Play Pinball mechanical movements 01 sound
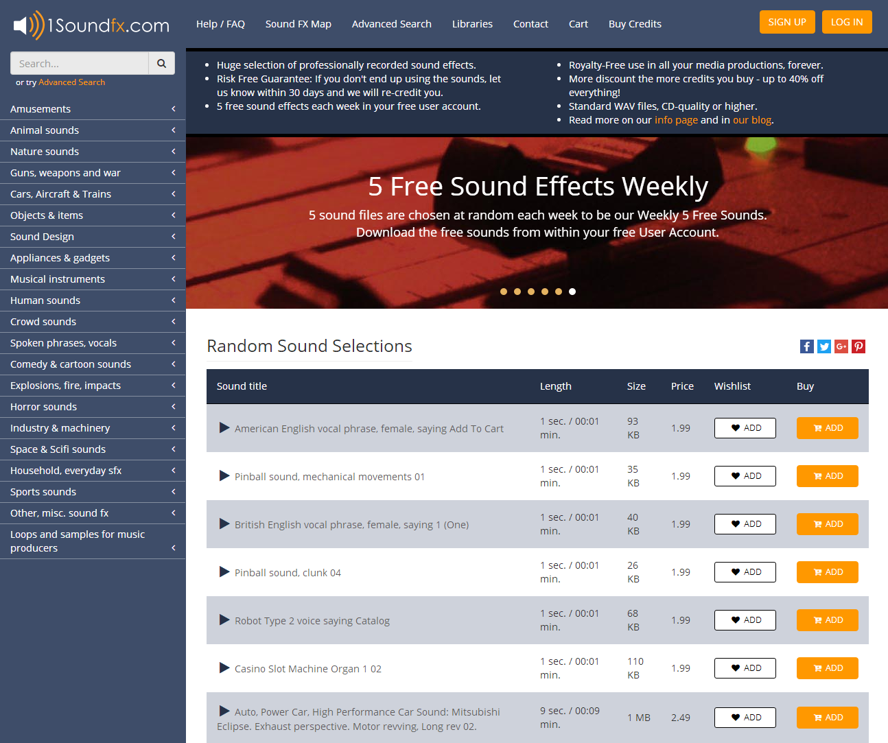This screenshot has width=888, height=743. tap(224, 475)
